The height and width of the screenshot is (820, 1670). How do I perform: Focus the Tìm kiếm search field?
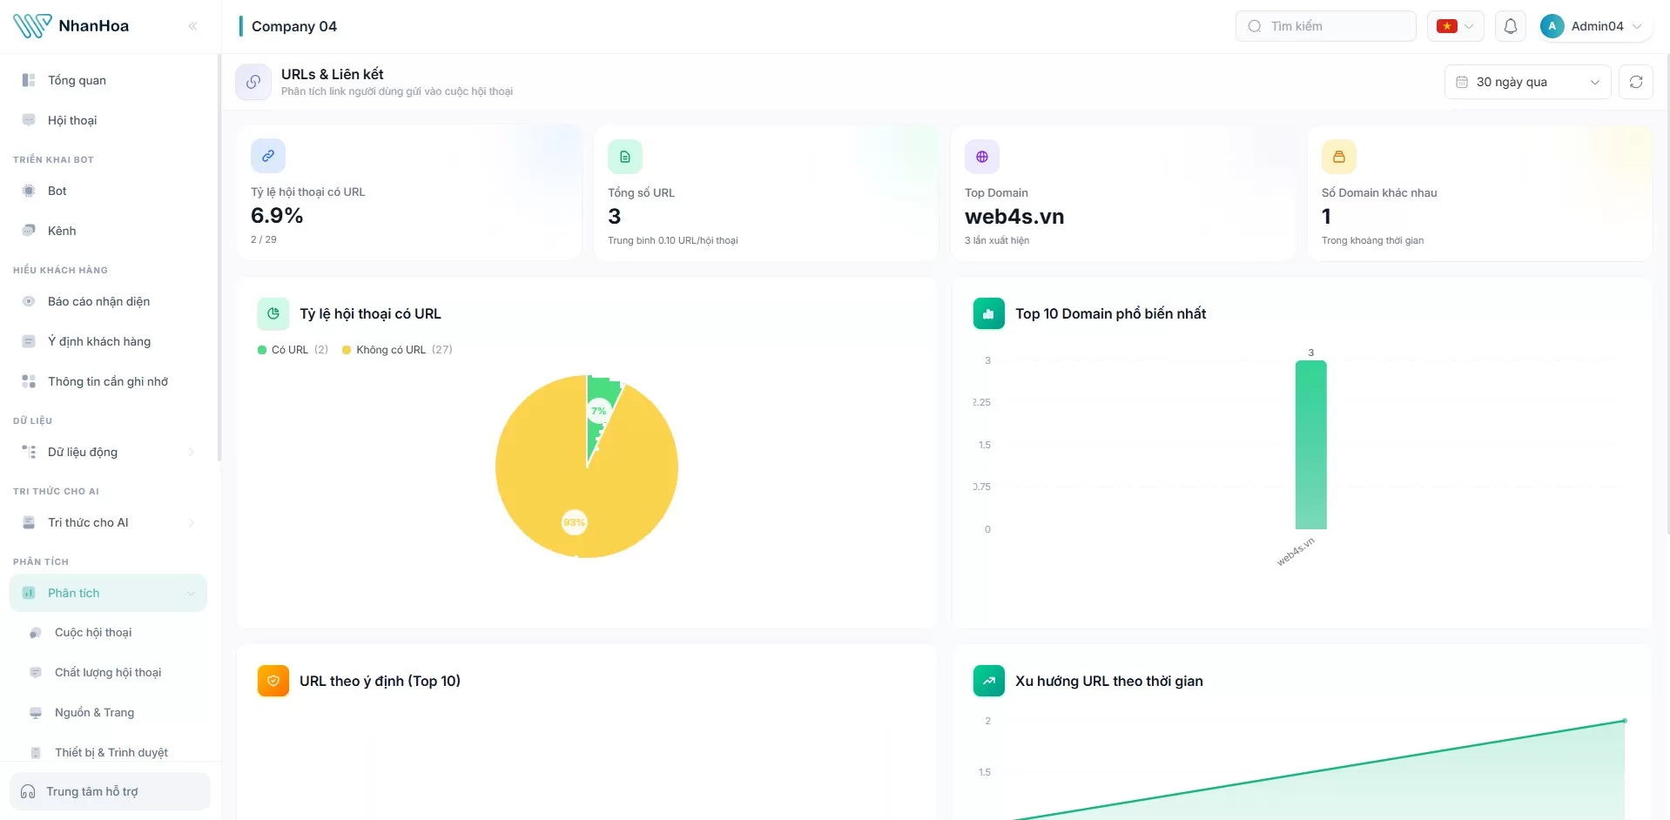click(1325, 26)
